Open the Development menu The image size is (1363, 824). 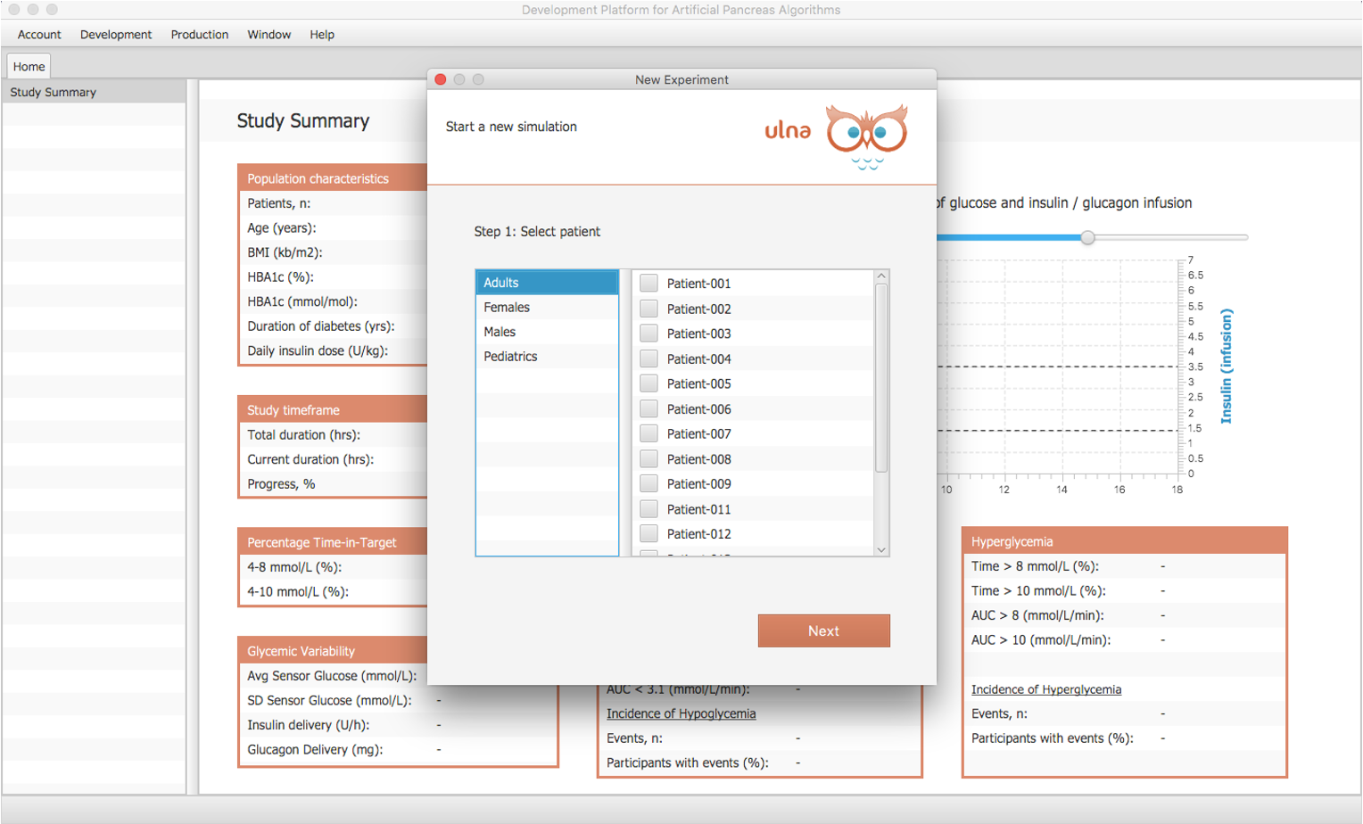tap(116, 35)
